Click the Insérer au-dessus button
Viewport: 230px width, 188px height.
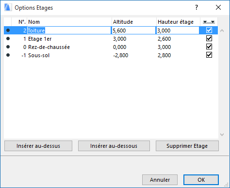[x=38, y=146]
